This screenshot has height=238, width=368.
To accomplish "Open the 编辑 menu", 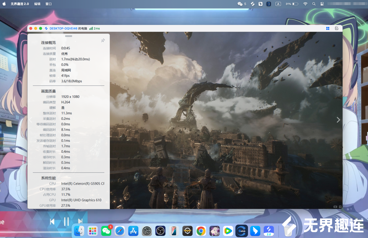I will pos(37,4).
